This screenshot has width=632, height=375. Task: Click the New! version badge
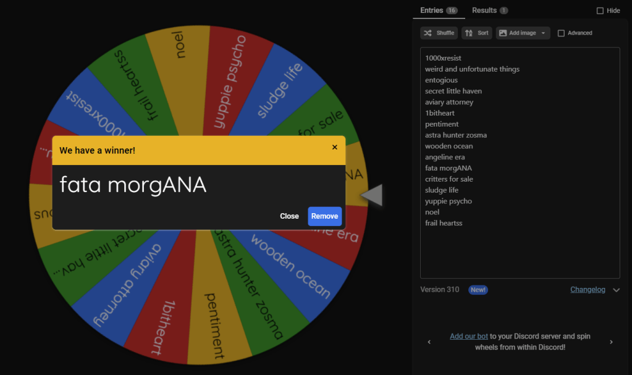tap(478, 290)
